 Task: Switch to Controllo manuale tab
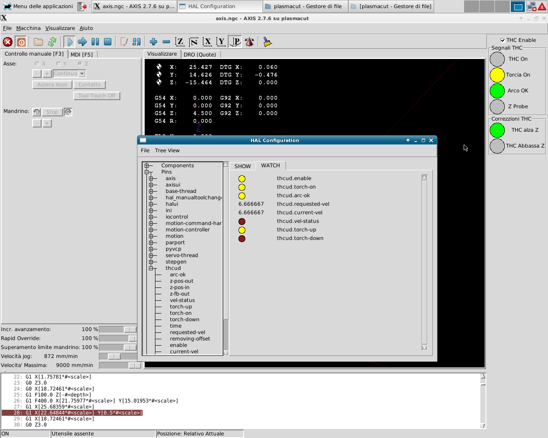(x=34, y=54)
